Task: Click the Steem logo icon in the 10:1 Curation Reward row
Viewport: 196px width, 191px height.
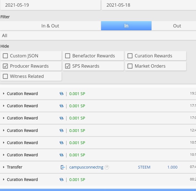Action: coord(61,155)
